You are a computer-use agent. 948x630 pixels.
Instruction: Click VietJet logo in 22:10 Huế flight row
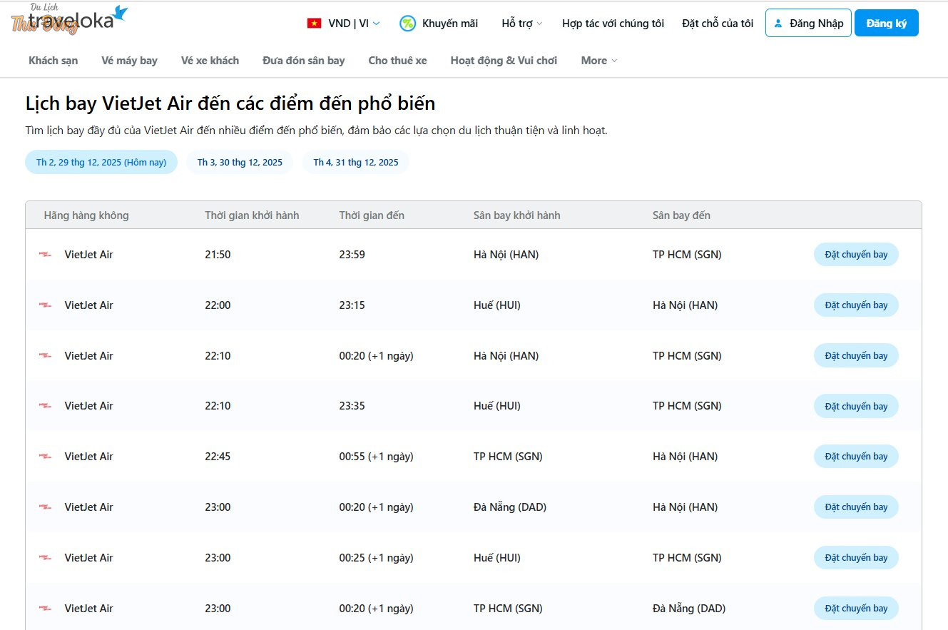tap(46, 406)
